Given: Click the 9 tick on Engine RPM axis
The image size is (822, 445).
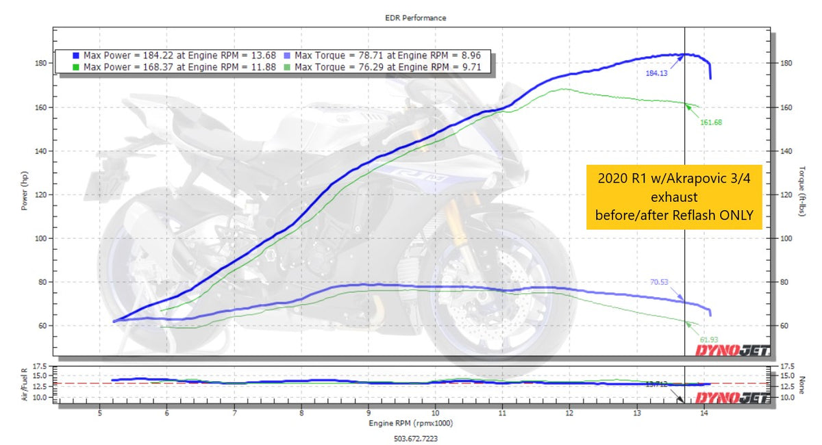Looking at the screenshot, I should tap(369, 413).
